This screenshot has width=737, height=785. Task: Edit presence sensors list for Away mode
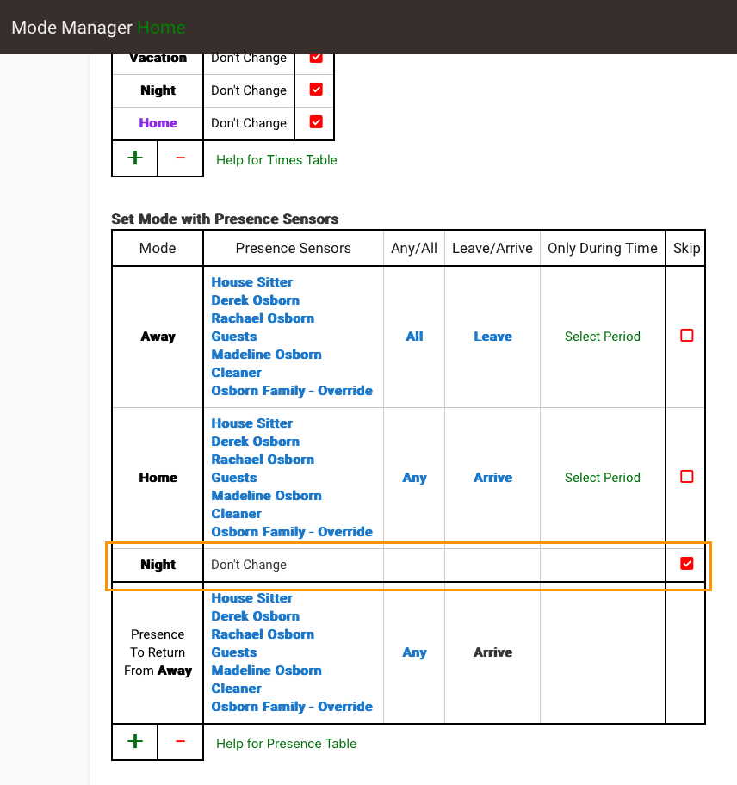(x=292, y=337)
